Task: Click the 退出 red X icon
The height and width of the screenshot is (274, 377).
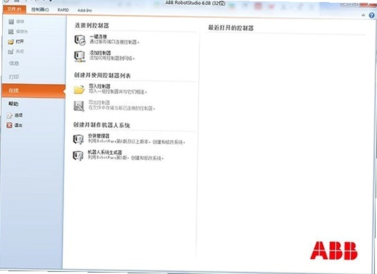Action: [x=9, y=125]
